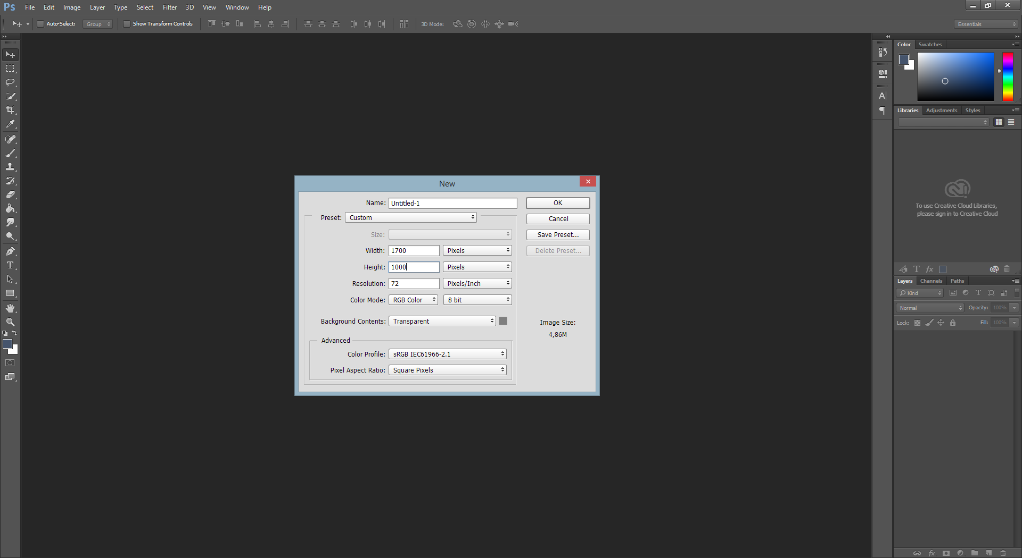Select the Lasso tool
This screenshot has width=1022, height=558.
[11, 82]
